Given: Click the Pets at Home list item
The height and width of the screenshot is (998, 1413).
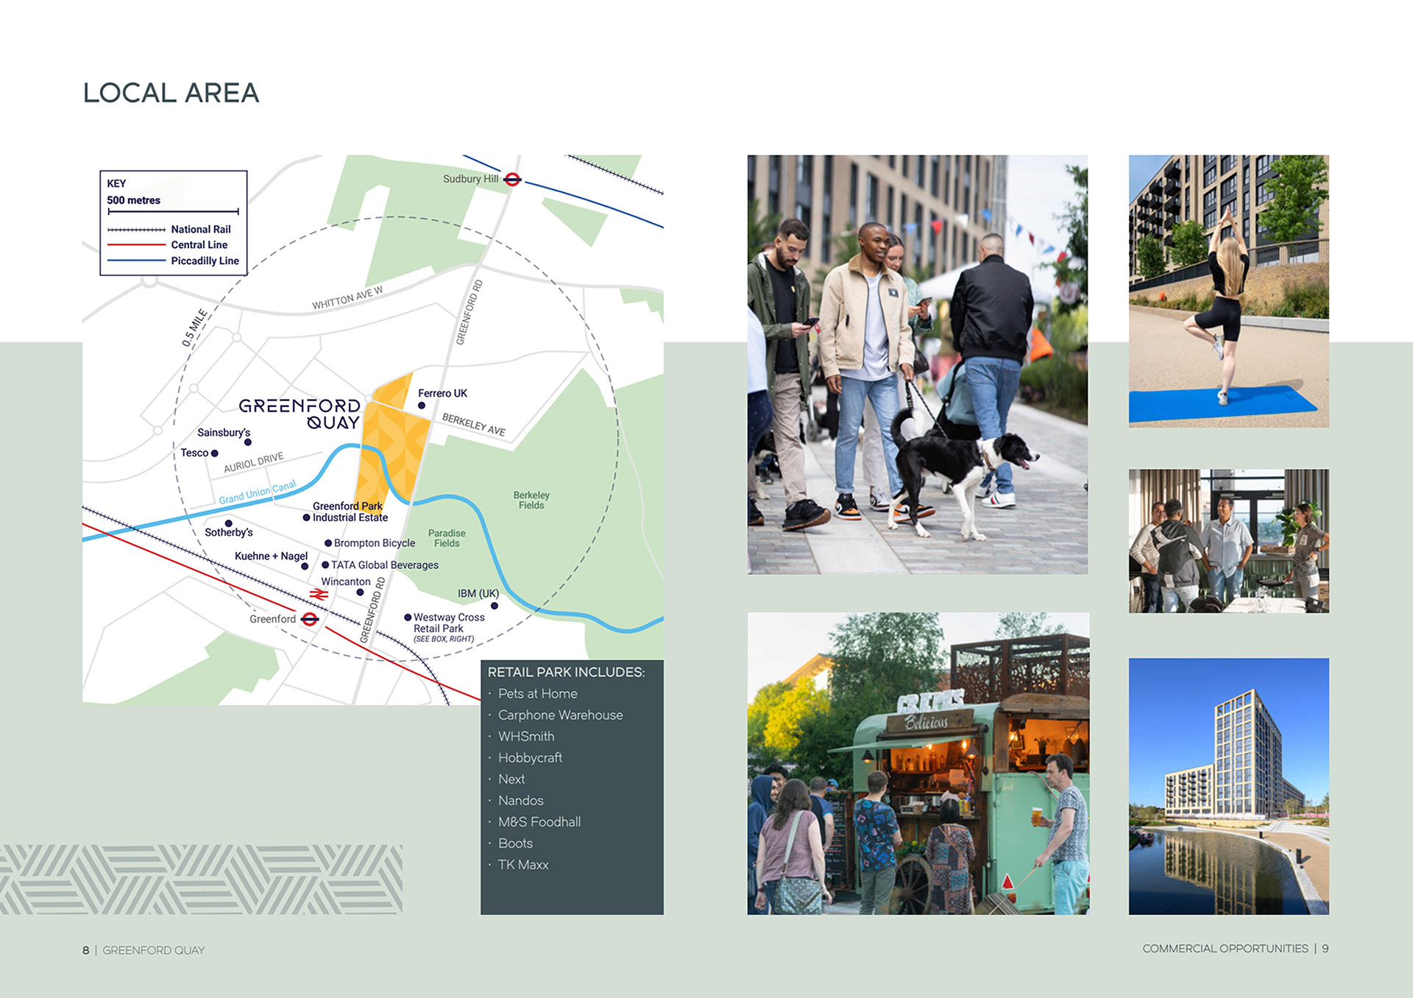Looking at the screenshot, I should 537,693.
